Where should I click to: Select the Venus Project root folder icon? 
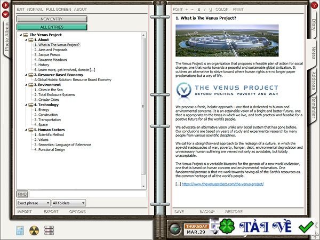click(26, 35)
